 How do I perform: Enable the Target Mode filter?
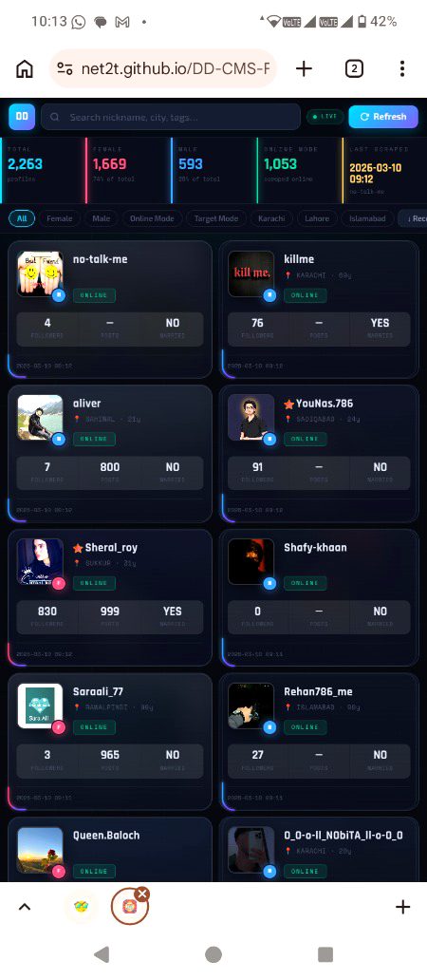coord(216,218)
